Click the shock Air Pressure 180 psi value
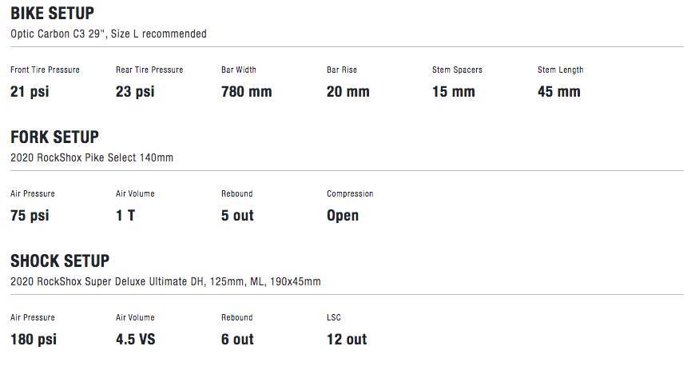The height and width of the screenshot is (374, 695). (34, 339)
